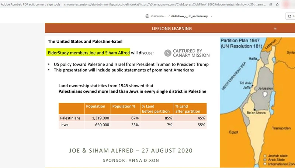
Task: Click the share page icon in address bar
Action: 271,4
